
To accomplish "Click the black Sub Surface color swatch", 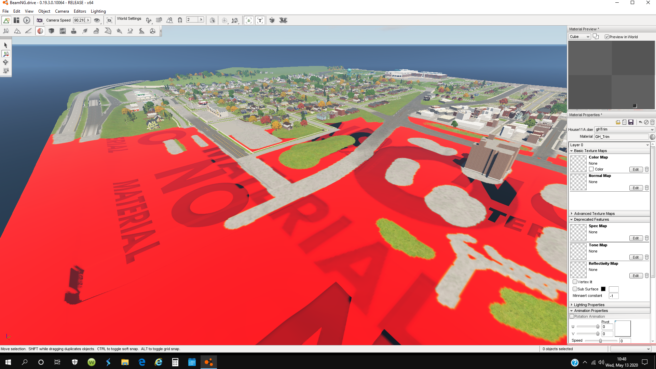I will point(603,289).
